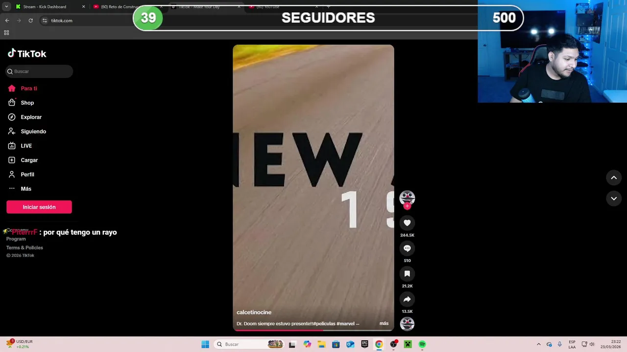Seek using the video progress bar
This screenshot has width=627, height=352.
pos(313,330)
